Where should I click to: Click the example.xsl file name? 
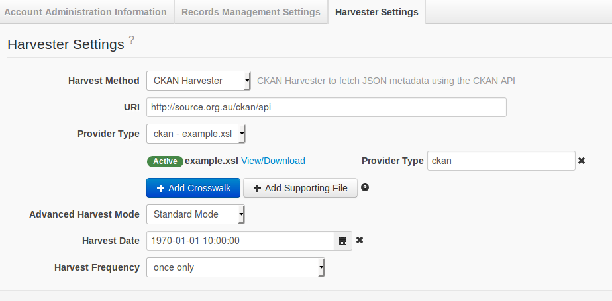(211, 161)
